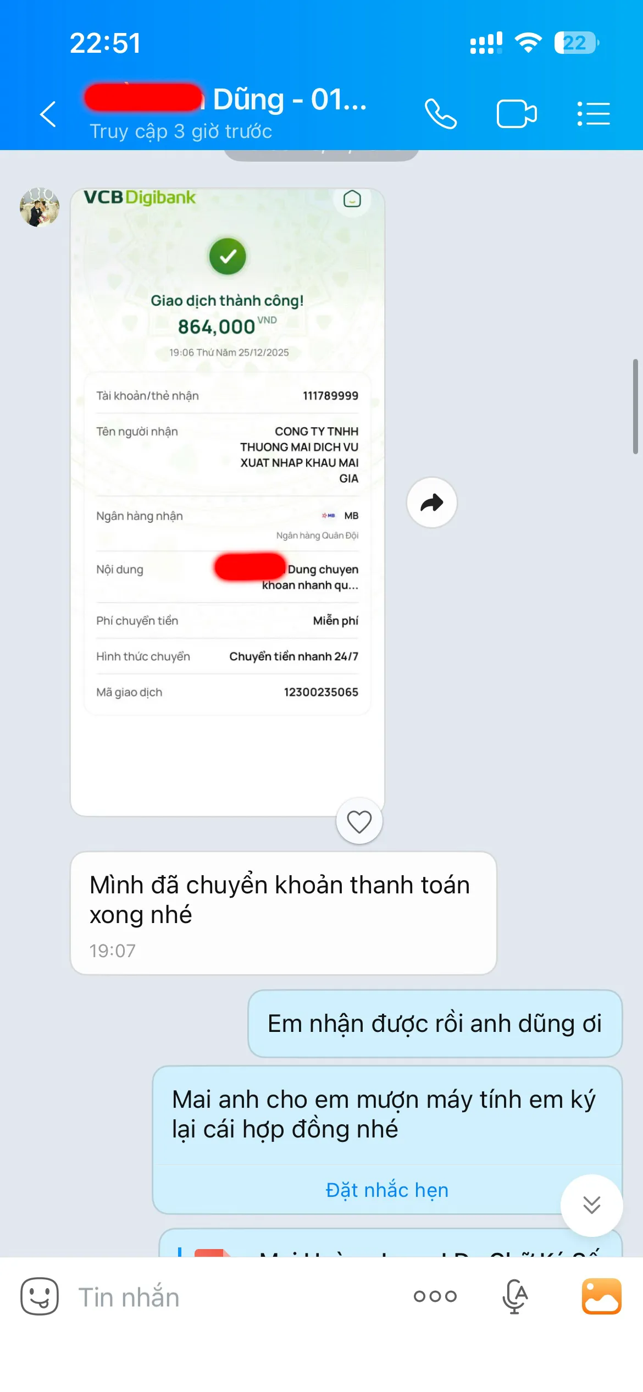The width and height of the screenshot is (643, 1392).
Task: Open the sticker emoji picker
Action: [x=40, y=1296]
